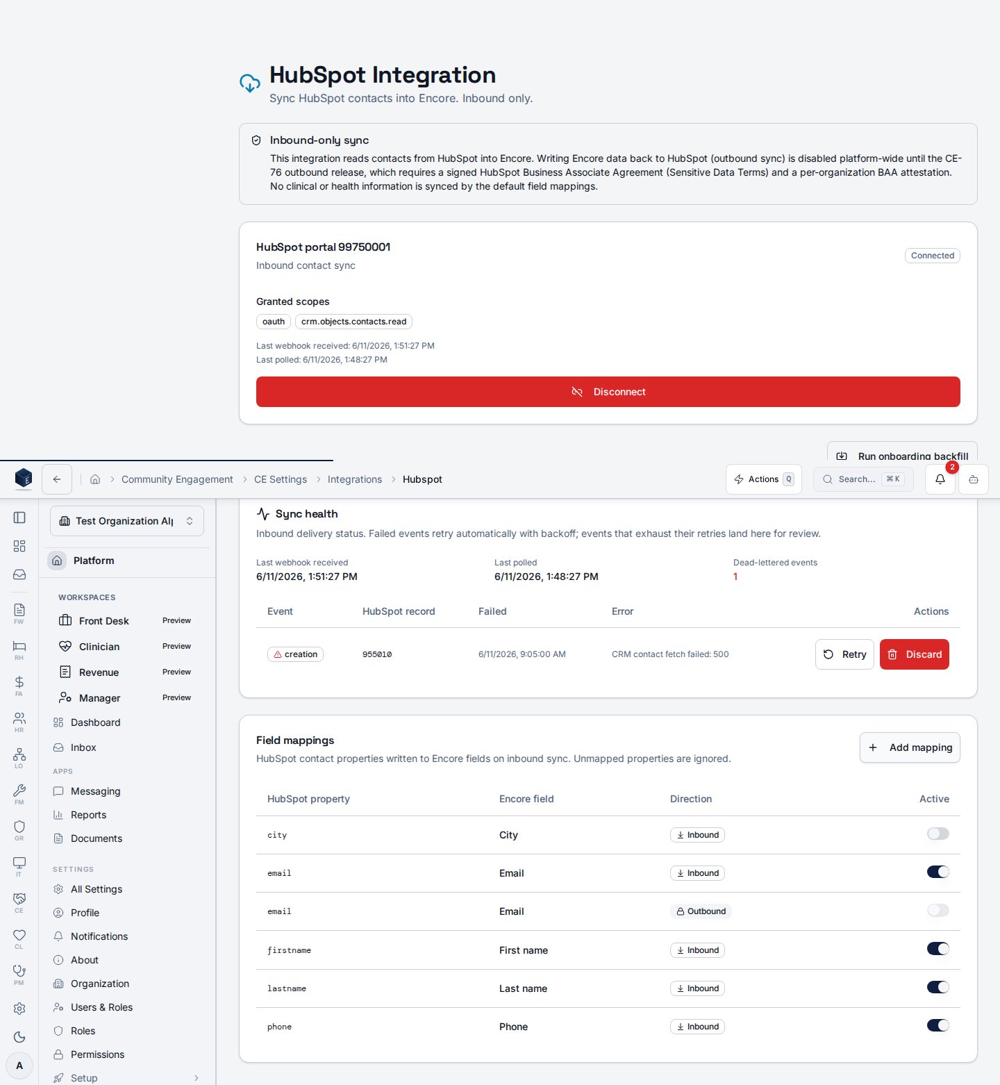
Task: Toggle the sidebar panel icon
Action: click(x=19, y=517)
